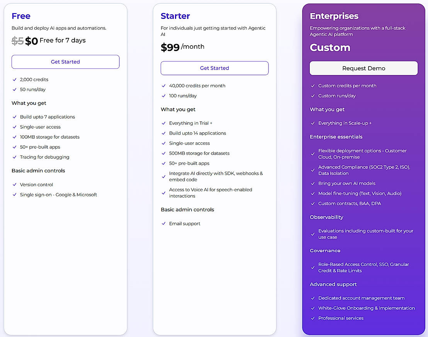Image resolution: width=428 pixels, height=337 pixels.
Task: Click the checkmark next to 40,000 credits per month
Action: 163,86
